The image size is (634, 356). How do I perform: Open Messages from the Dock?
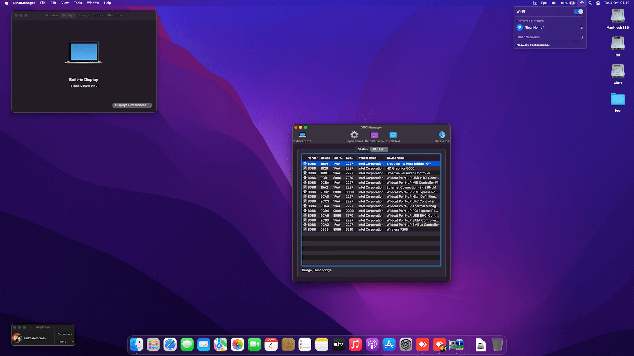pos(187,344)
